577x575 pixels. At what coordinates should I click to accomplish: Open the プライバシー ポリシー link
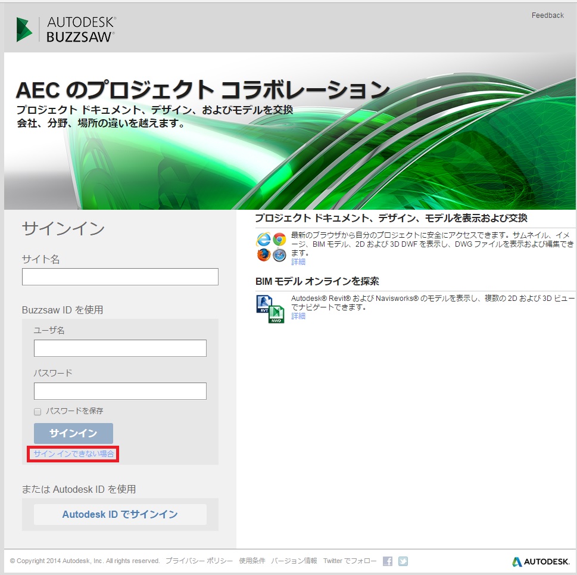pyautogui.click(x=199, y=561)
